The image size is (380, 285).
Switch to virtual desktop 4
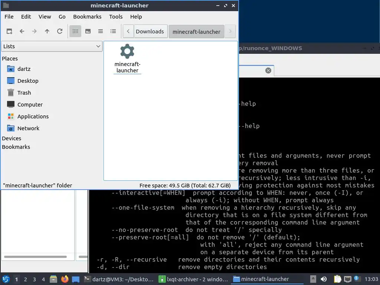pos(43,279)
